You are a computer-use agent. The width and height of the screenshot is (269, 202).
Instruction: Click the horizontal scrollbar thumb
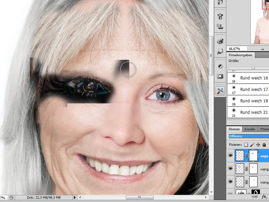140,198
